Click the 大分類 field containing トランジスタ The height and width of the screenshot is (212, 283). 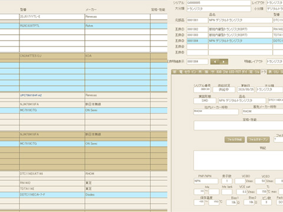coord(219,9)
